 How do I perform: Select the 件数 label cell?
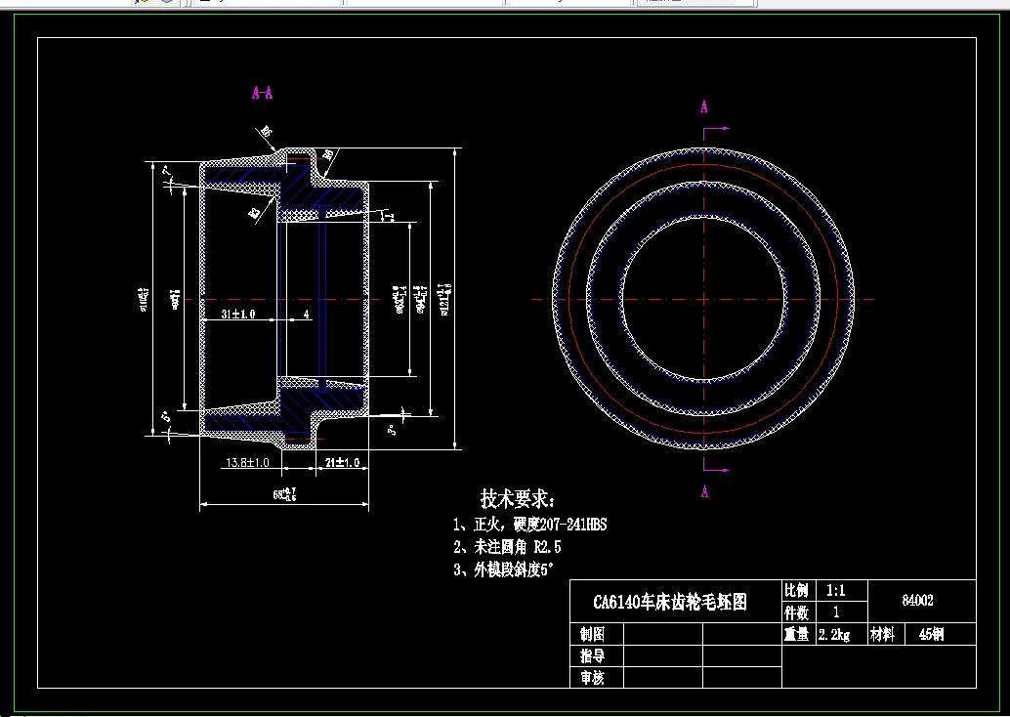coord(796,612)
